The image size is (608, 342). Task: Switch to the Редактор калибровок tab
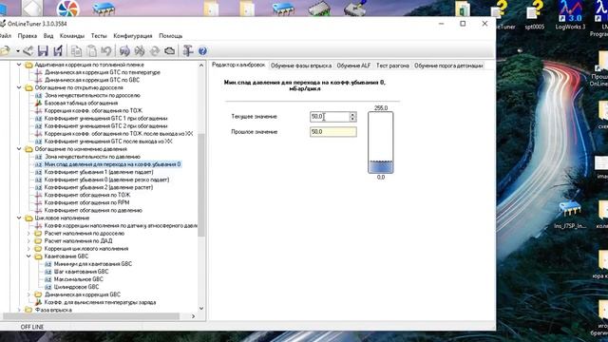pos(238,66)
